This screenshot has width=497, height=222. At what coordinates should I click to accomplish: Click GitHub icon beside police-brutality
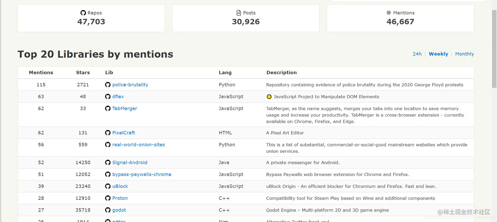point(108,85)
